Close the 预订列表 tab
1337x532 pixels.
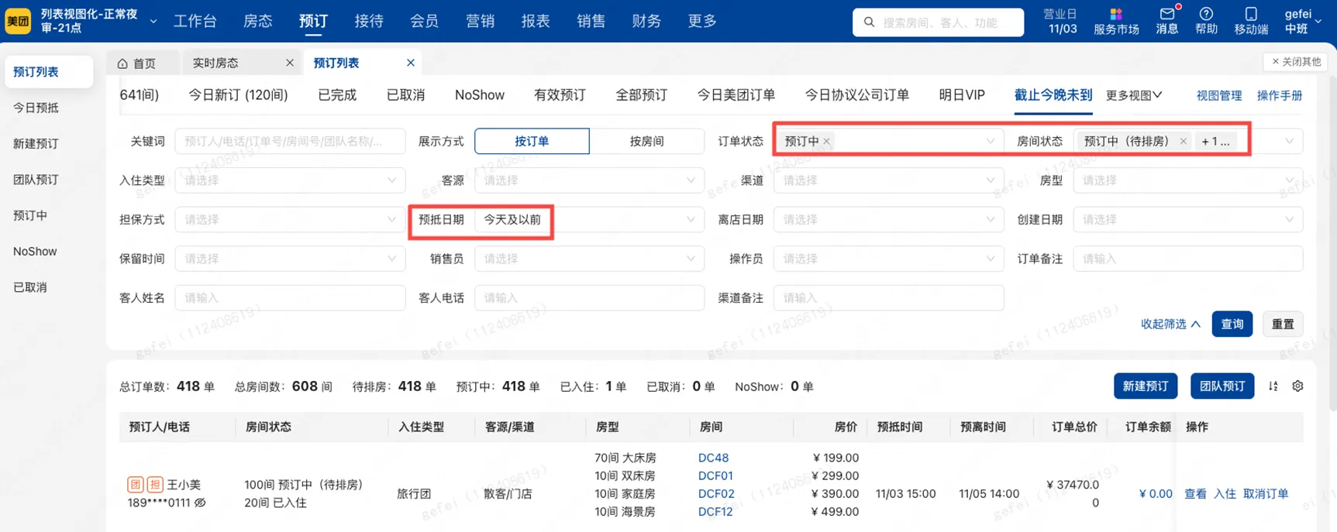coord(411,63)
